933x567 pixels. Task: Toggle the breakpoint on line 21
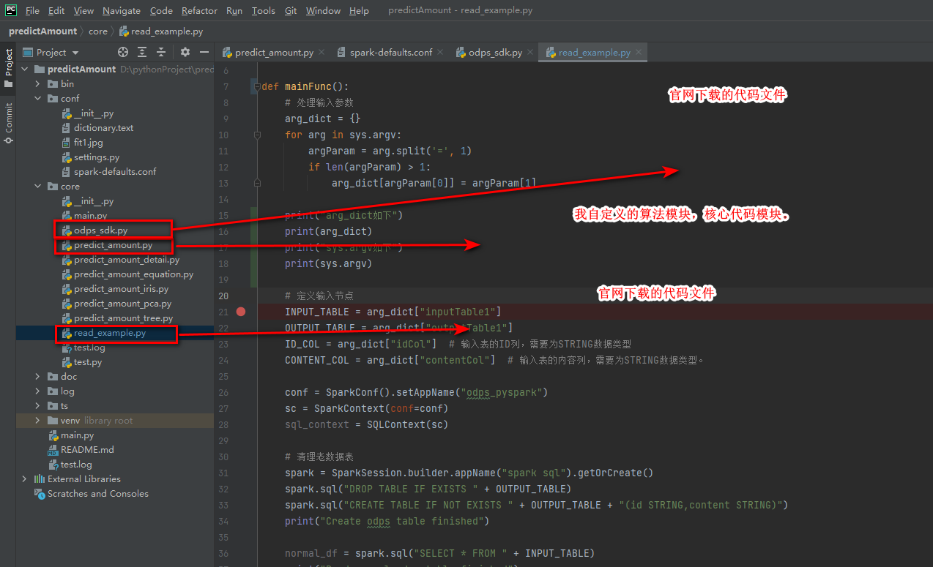[x=241, y=312]
